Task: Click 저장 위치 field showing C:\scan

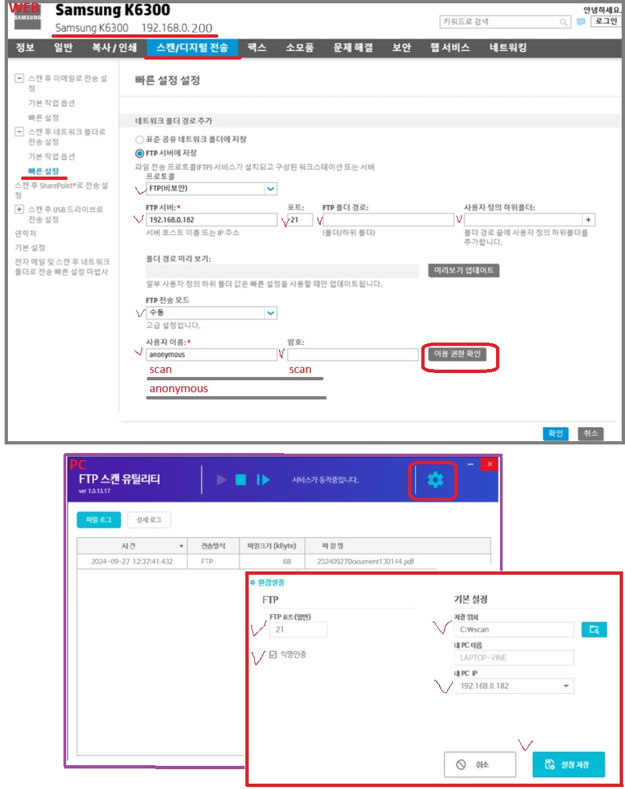Action: click(x=513, y=630)
